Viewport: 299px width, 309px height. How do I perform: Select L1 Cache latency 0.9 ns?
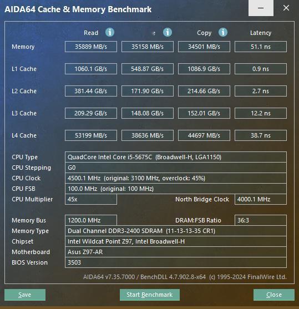pyautogui.click(x=261, y=69)
